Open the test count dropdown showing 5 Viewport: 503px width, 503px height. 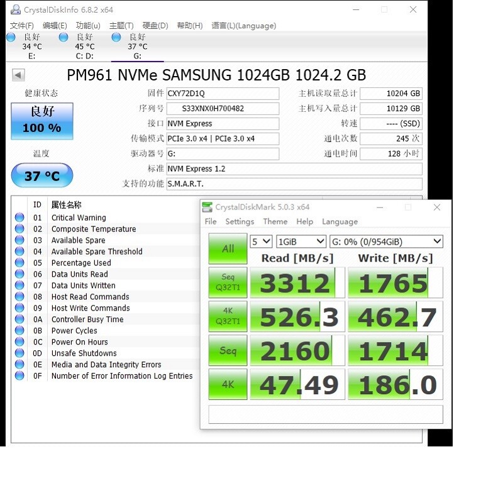click(261, 241)
